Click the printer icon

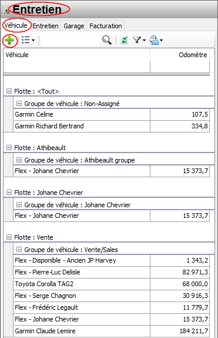pyautogui.click(x=154, y=40)
